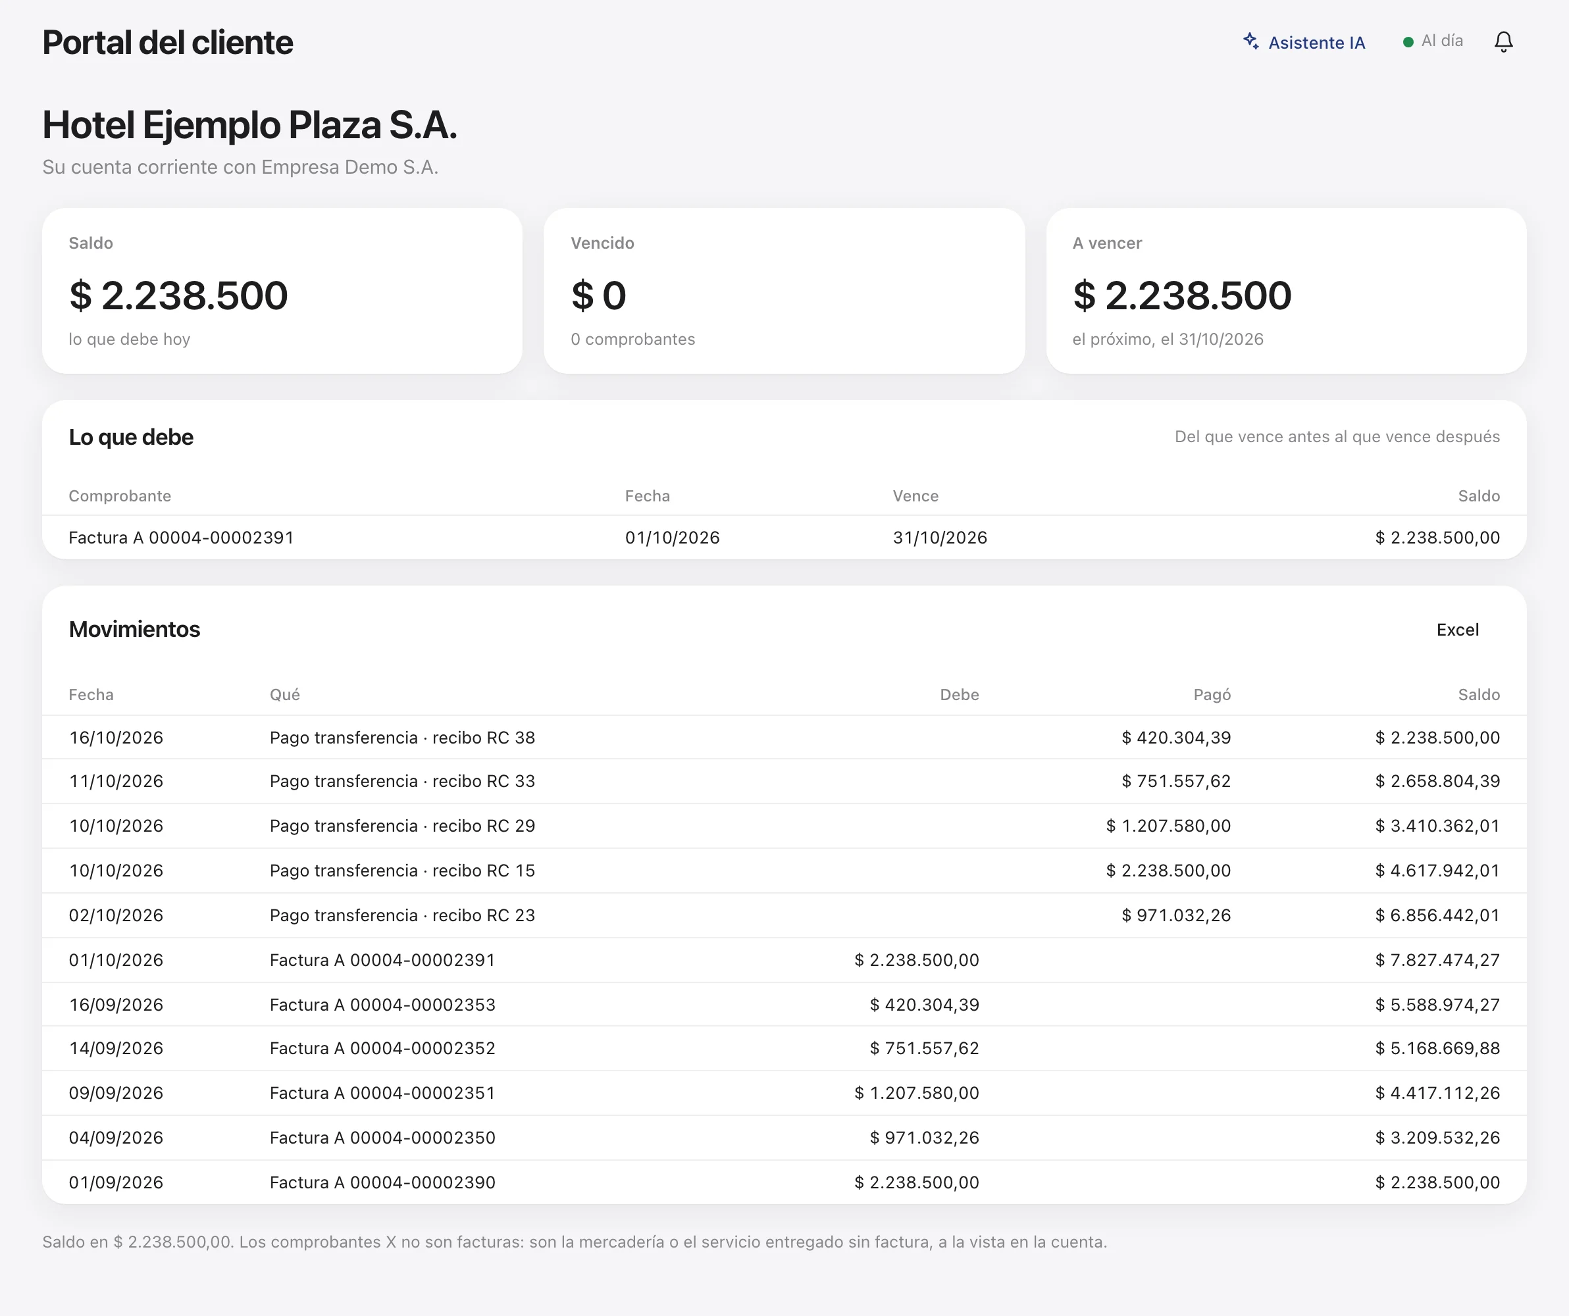The width and height of the screenshot is (1569, 1316).
Task: Select the Pago transferencia recibo RC 23 row
Action: point(784,916)
